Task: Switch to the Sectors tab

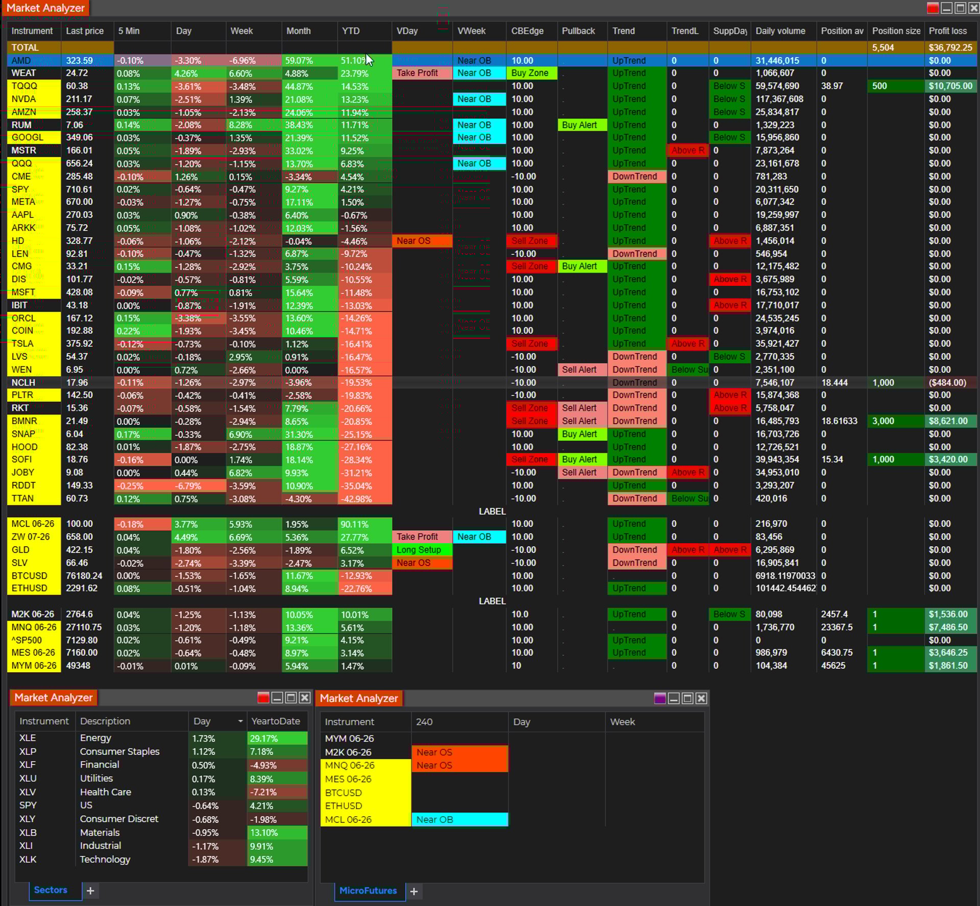Action: [51, 890]
